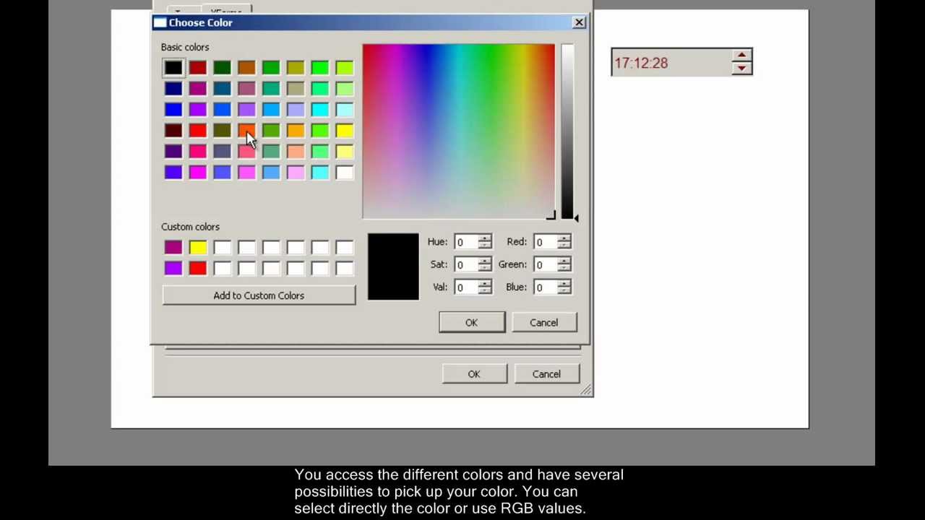The height and width of the screenshot is (520, 925).
Task: Decrease Val with its down arrow
Action: [485, 291]
